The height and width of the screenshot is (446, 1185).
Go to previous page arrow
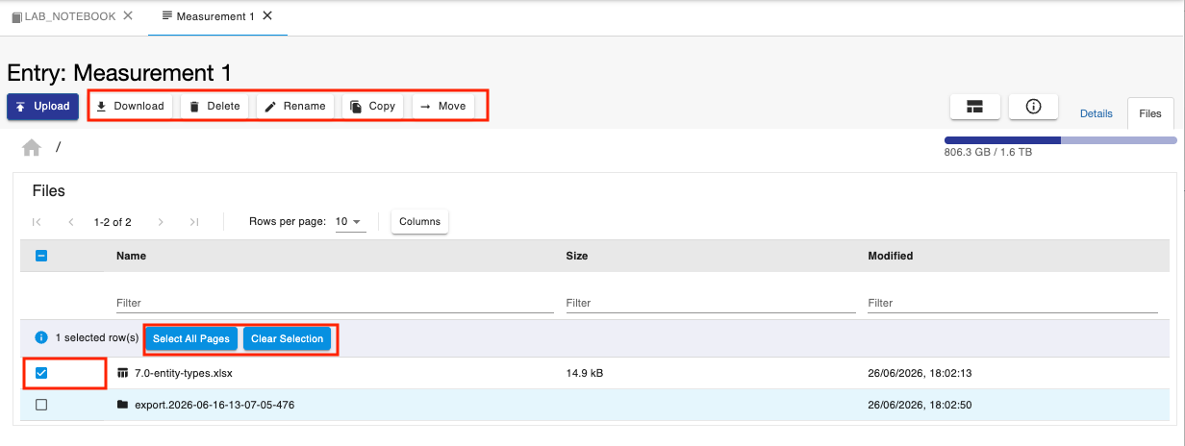click(x=70, y=222)
